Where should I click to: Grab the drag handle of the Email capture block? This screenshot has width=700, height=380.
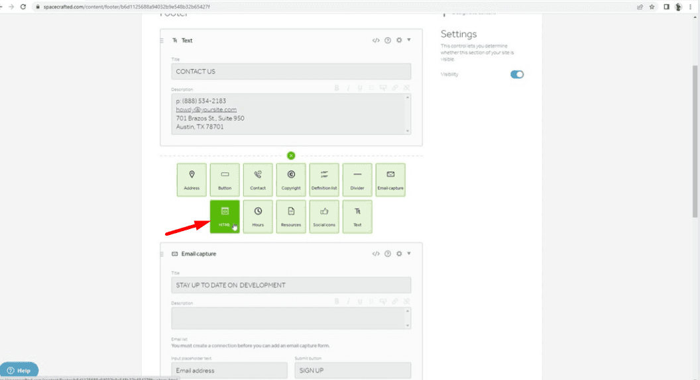pos(162,254)
